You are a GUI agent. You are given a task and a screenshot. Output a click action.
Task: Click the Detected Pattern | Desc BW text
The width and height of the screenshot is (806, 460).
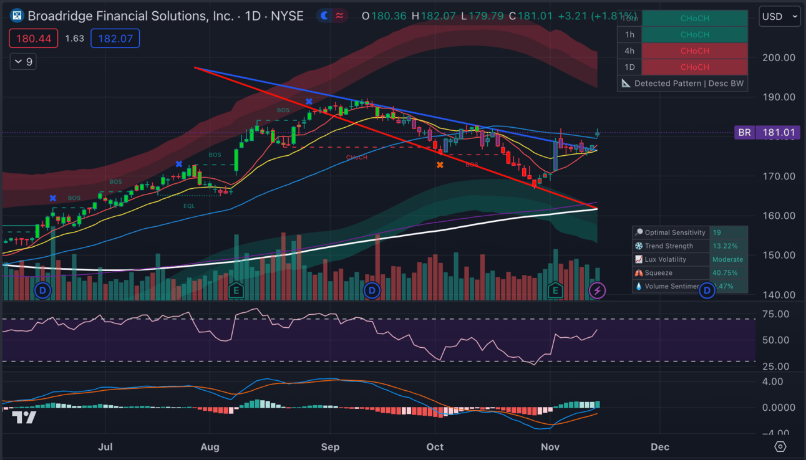click(x=689, y=84)
